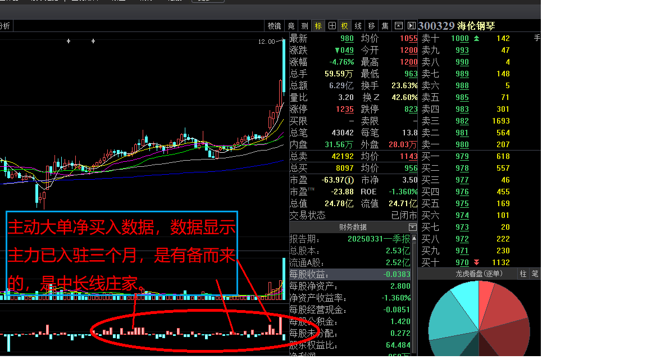The height and width of the screenshot is (364, 647).
Task: Click the 棱镜 toolbar button
Action: [x=275, y=26]
